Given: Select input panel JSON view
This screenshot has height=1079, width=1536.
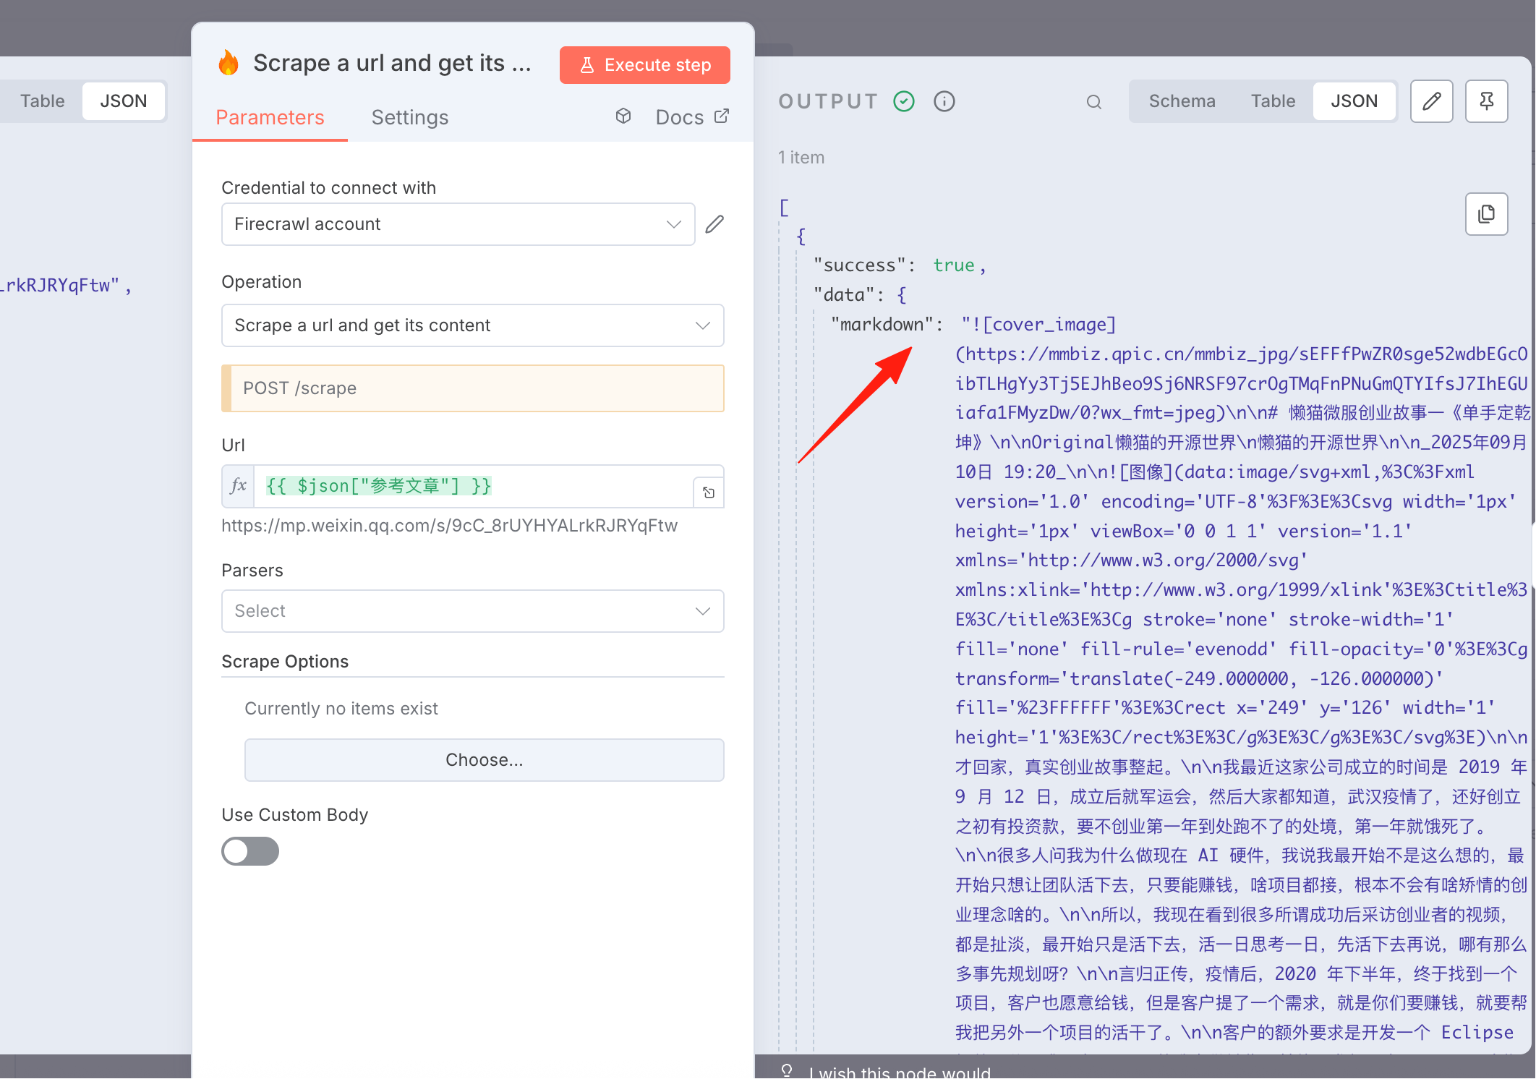Looking at the screenshot, I should point(124,101).
